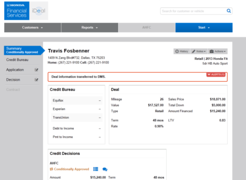246x180 pixels.
Task: Open the Actions dropdown
Action: point(218,51)
